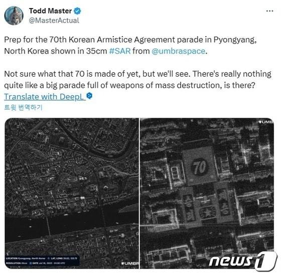Click the tweet text about weapons parade

coord(137,80)
